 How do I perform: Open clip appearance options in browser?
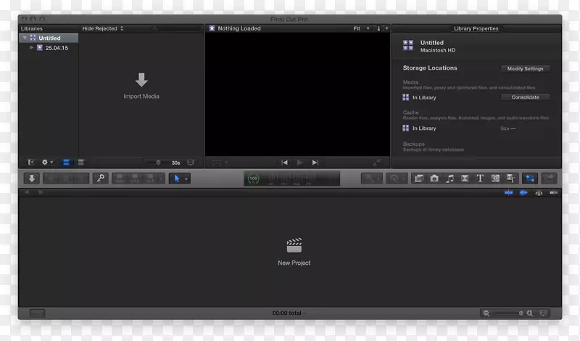pyautogui.click(x=191, y=163)
